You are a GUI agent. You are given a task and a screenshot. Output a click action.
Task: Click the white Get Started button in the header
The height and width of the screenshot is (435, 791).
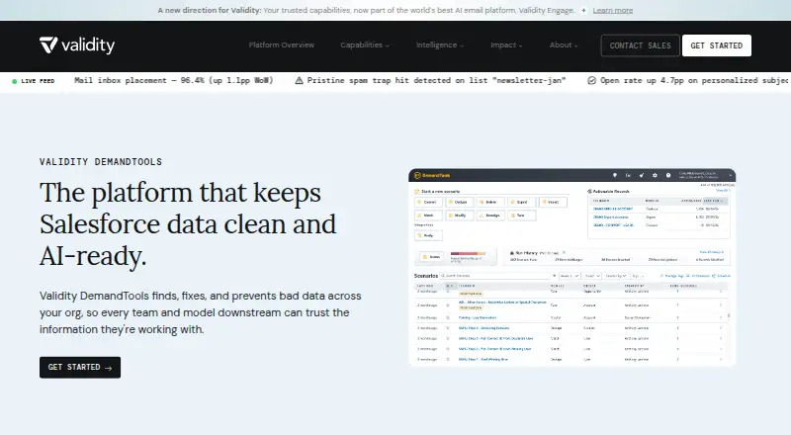pyautogui.click(x=716, y=45)
